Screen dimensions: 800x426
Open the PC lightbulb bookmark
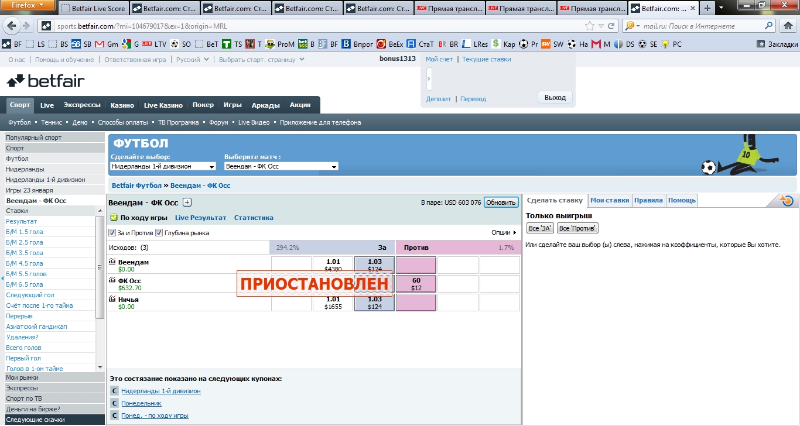(x=671, y=44)
